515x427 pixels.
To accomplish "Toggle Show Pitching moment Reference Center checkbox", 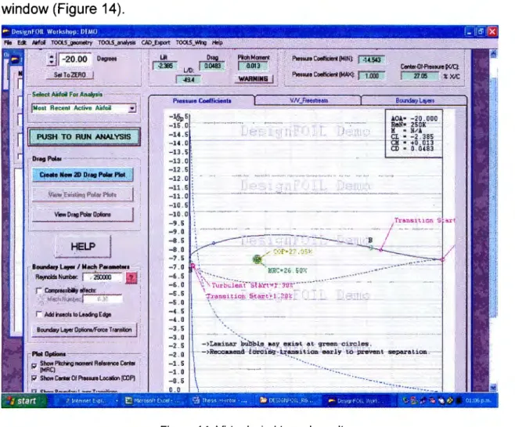I will [34, 366].
